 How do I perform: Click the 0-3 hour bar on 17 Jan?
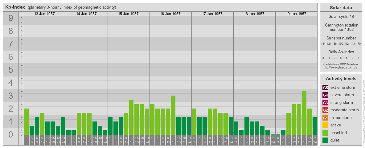pos(194,122)
